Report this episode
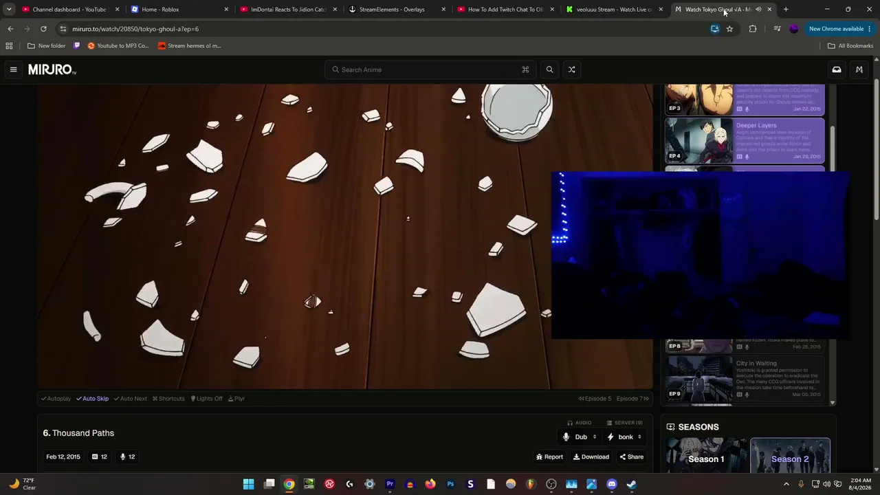The height and width of the screenshot is (495, 880). click(549, 457)
